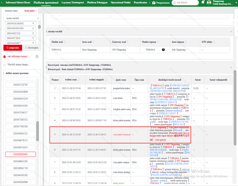Sort by Gateway asal column
This screenshot has height=186, width=238.
click(128, 42)
